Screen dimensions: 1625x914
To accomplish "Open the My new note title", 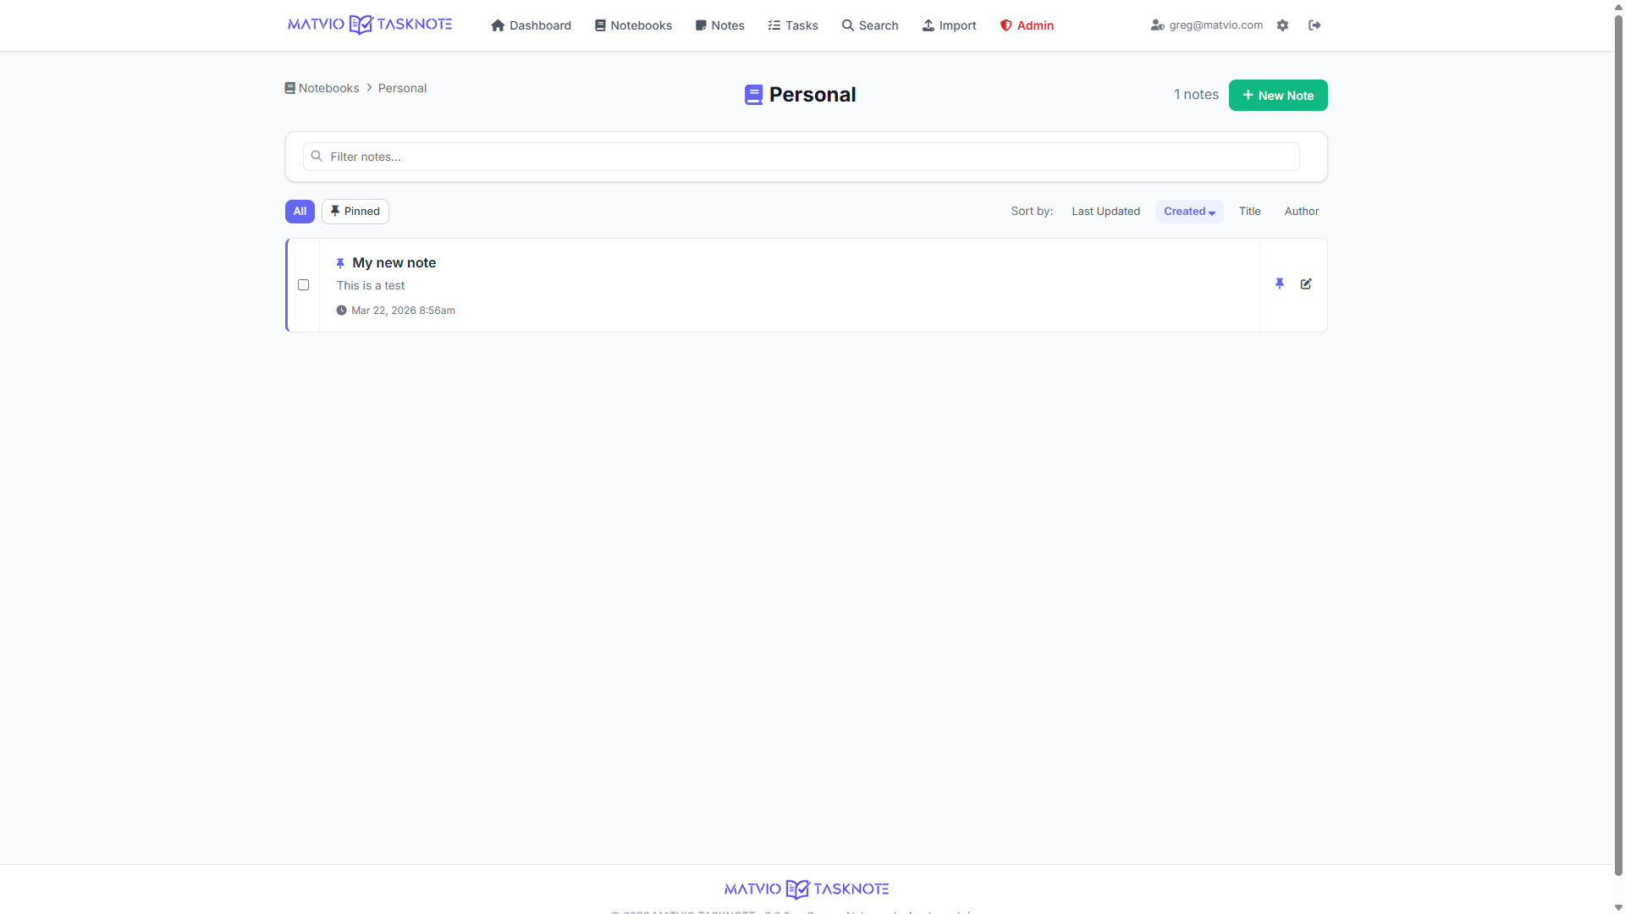I will click(394, 263).
